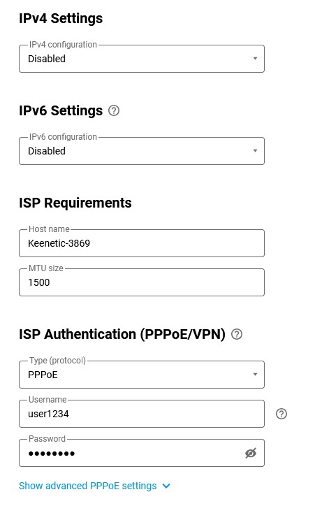
Task: Open help icon beside IPv6 Settings heading
Action: tap(113, 110)
